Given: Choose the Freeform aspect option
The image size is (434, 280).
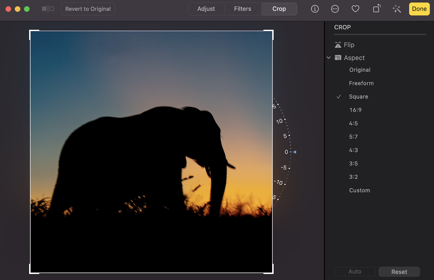Looking at the screenshot, I should pos(361,83).
